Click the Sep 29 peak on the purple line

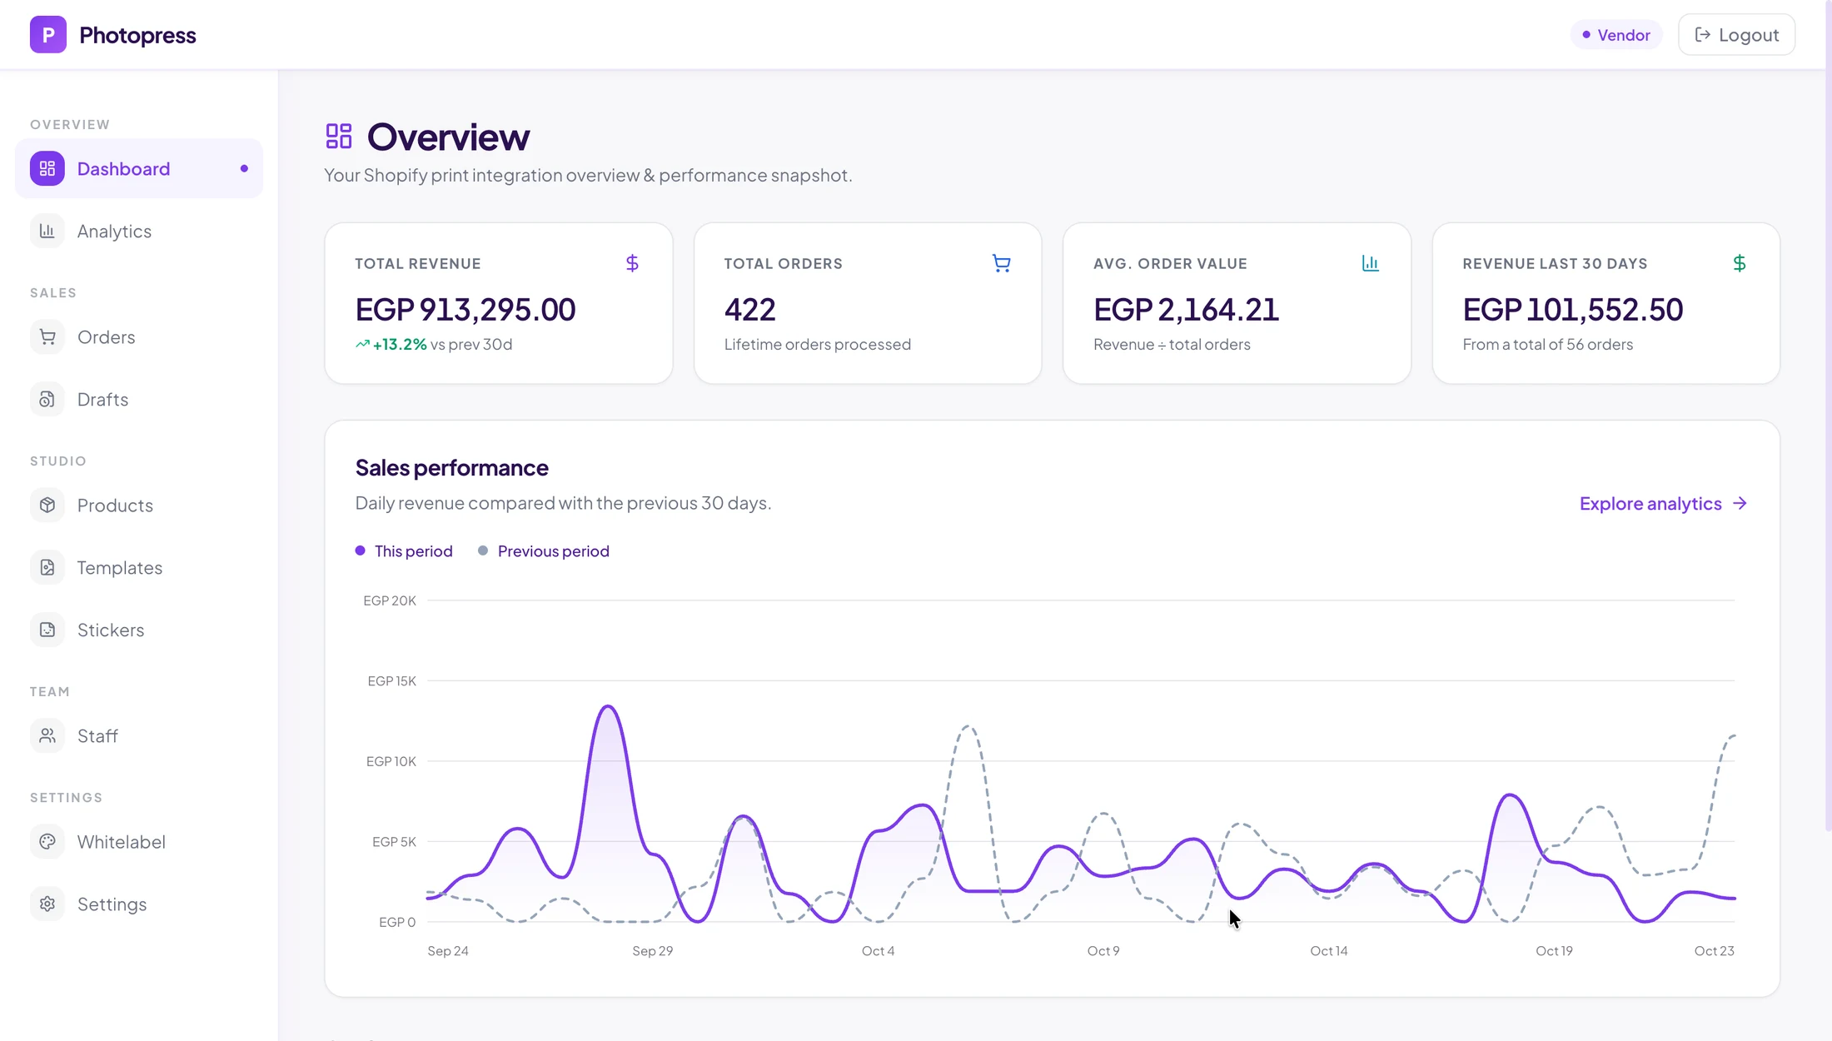[x=609, y=707]
